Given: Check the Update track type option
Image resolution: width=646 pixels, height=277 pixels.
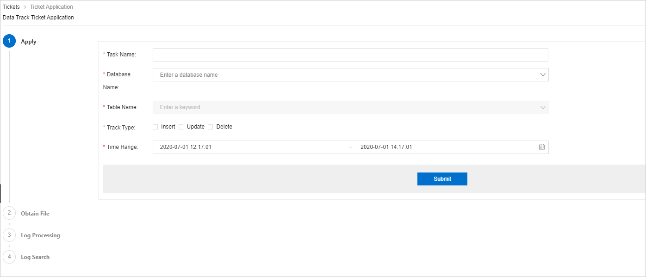Looking at the screenshot, I should coord(181,127).
